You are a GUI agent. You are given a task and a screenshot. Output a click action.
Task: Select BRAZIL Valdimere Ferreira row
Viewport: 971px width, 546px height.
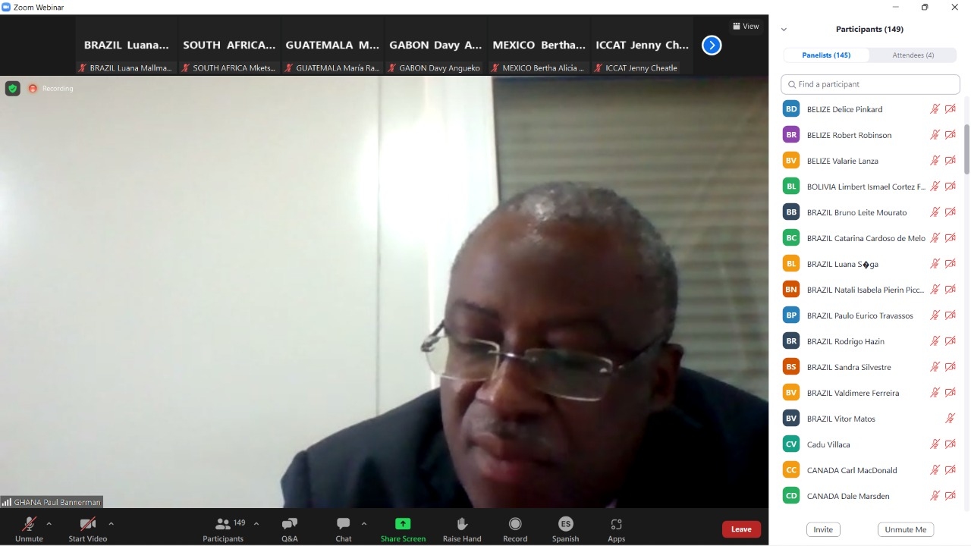coord(870,393)
